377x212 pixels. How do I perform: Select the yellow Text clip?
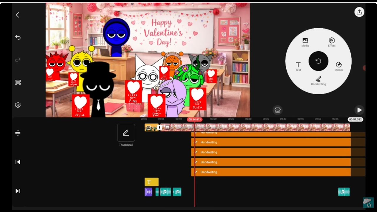[x=152, y=182]
